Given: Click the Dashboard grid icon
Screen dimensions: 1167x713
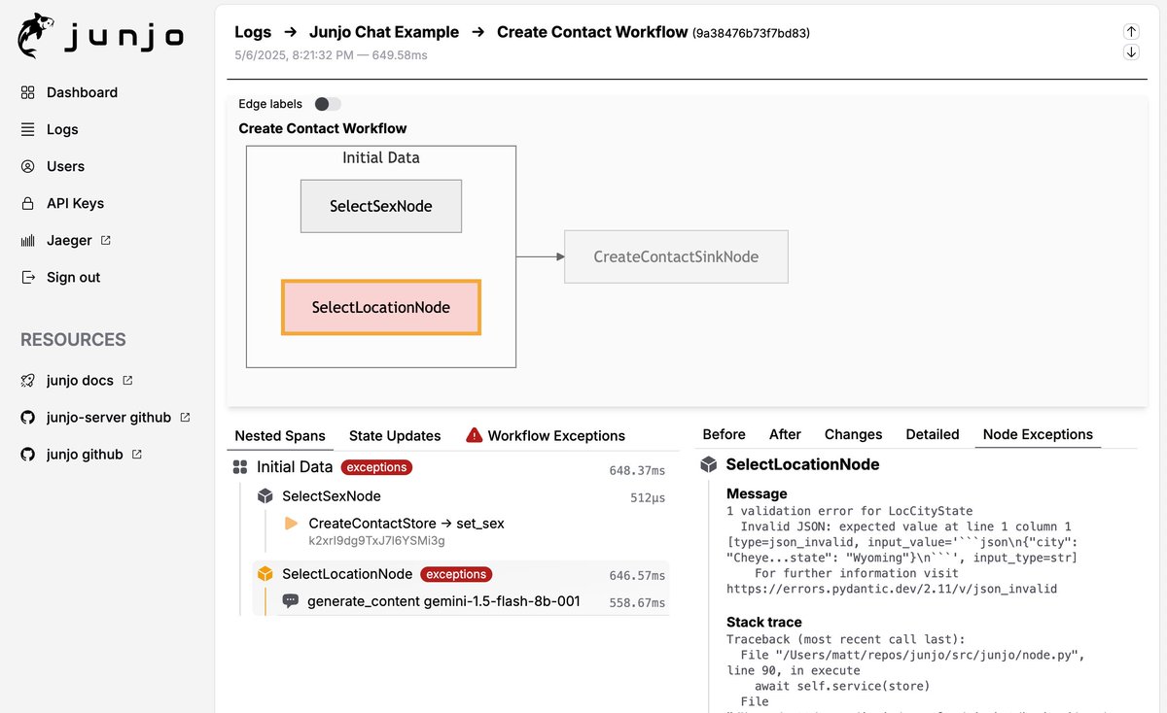Looking at the screenshot, I should coord(27,92).
